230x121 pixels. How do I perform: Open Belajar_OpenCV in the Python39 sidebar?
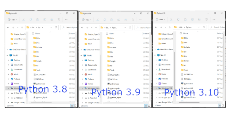coord(92,34)
